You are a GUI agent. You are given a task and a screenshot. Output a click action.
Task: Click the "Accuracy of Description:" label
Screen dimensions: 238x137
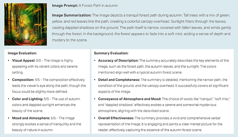118,60
